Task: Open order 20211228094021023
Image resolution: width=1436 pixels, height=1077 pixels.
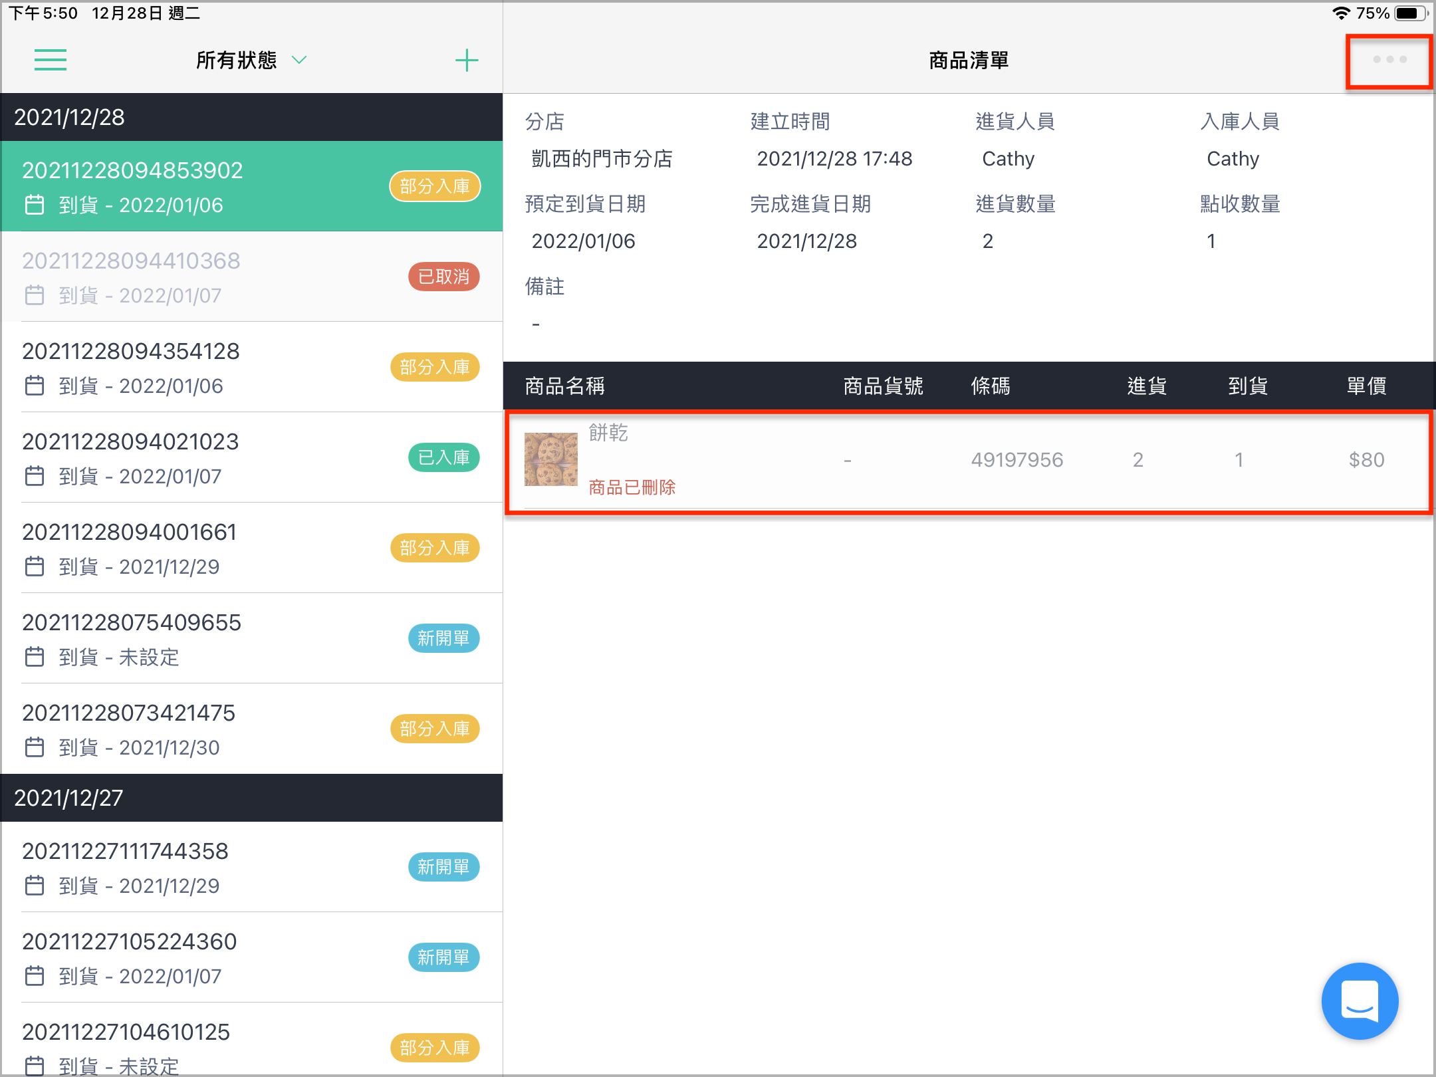Action: coord(252,457)
